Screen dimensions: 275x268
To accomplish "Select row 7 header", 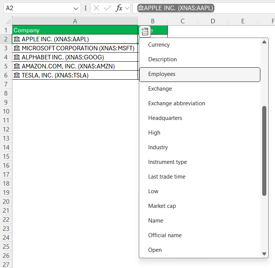I will [x=6, y=84].
